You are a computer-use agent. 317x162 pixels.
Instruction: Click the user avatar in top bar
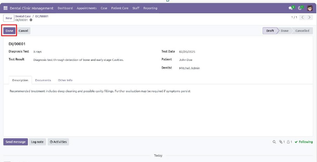click(x=310, y=8)
